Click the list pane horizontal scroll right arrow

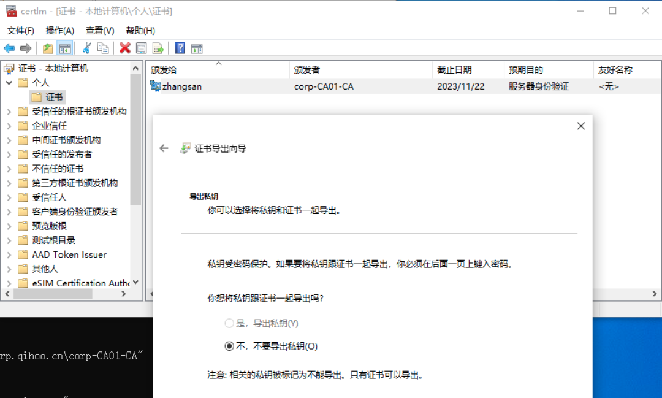(x=655, y=294)
